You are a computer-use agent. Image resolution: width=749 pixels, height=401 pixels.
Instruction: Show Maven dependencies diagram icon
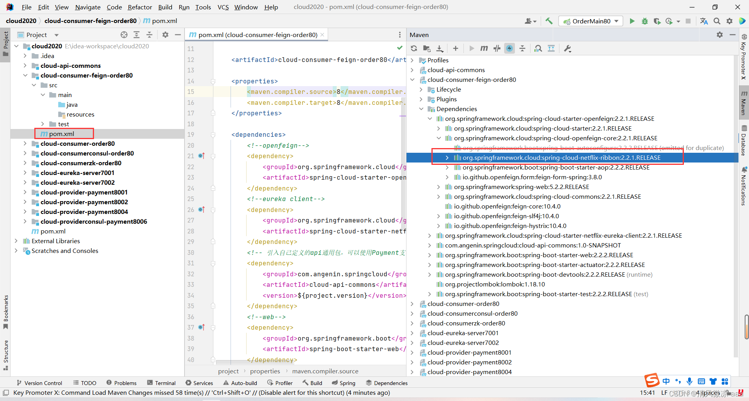click(551, 48)
